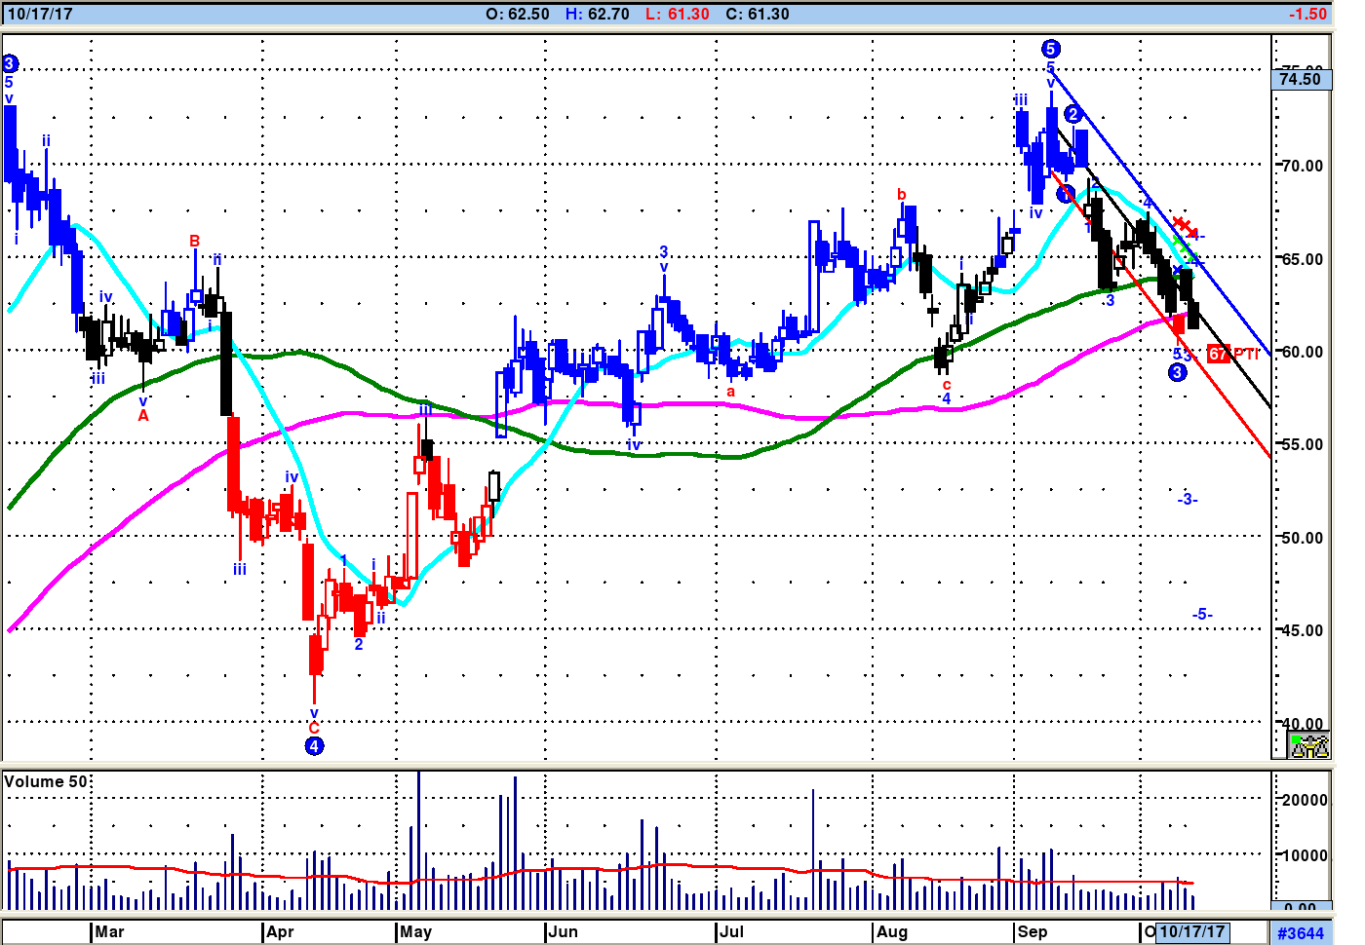Click circled wave 3 marker below October bars
Screen dimensions: 1365x945
1178,373
